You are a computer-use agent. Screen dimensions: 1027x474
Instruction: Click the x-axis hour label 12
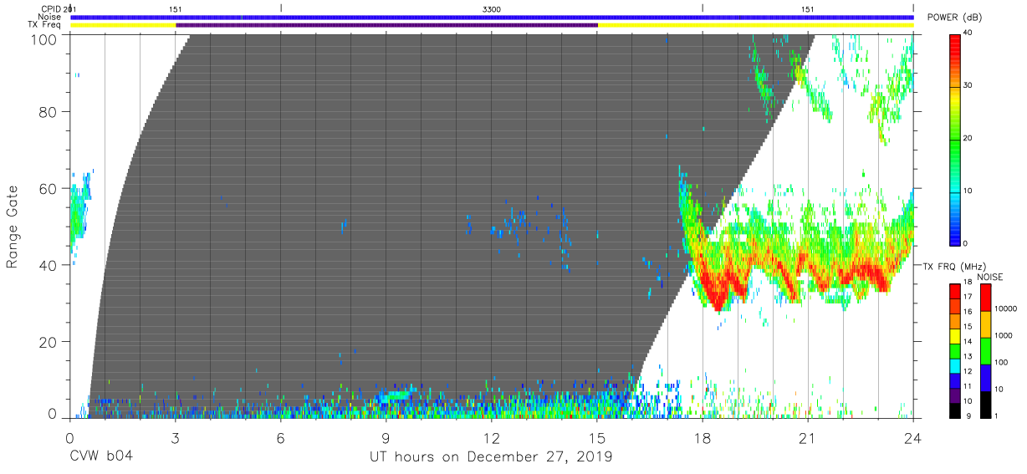coord(492,437)
